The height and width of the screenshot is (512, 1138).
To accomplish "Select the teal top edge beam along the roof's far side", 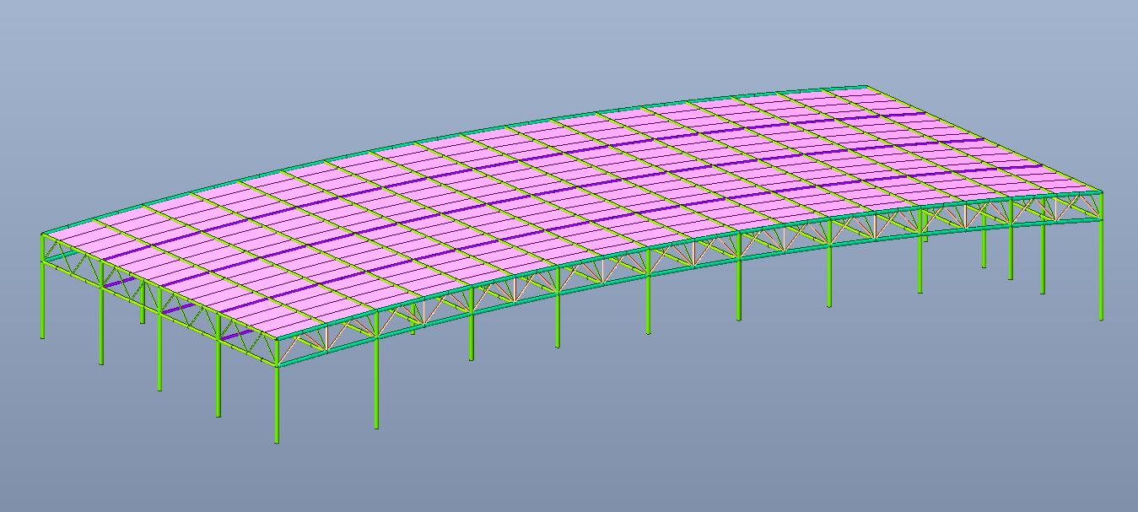I will [506, 128].
